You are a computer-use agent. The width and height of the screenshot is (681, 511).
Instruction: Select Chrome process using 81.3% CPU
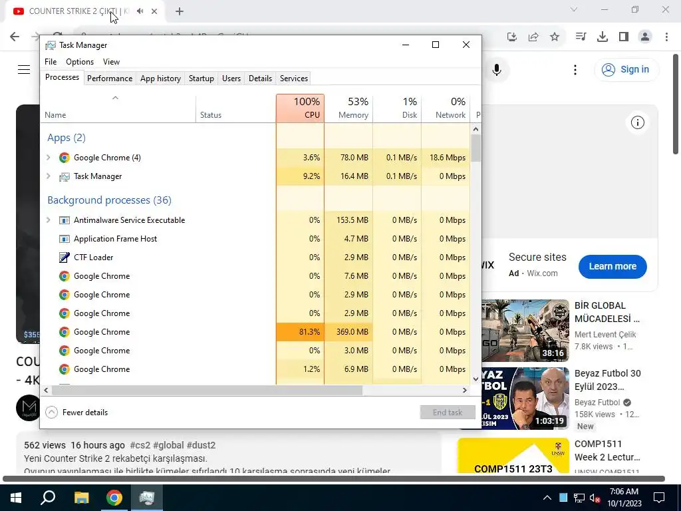click(255, 332)
